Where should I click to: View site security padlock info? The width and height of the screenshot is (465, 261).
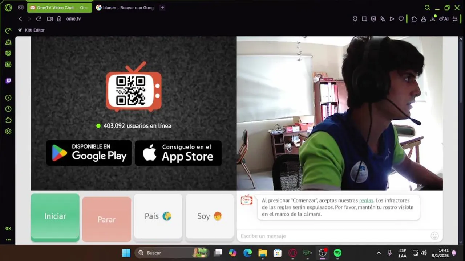point(59,19)
